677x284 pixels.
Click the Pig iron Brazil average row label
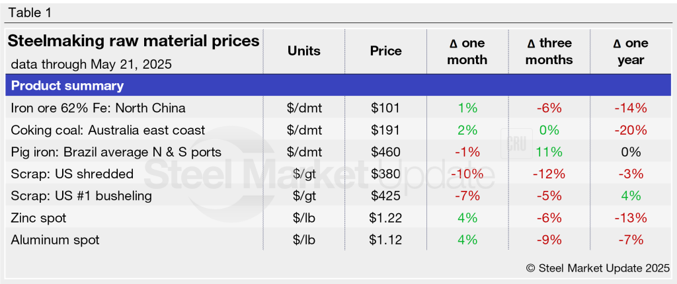[x=116, y=152]
